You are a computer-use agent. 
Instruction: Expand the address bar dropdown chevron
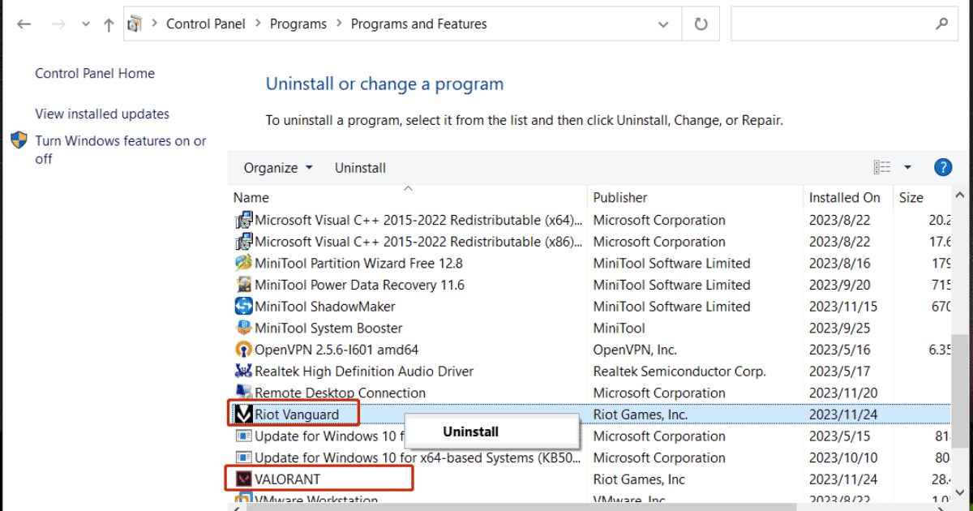point(663,24)
